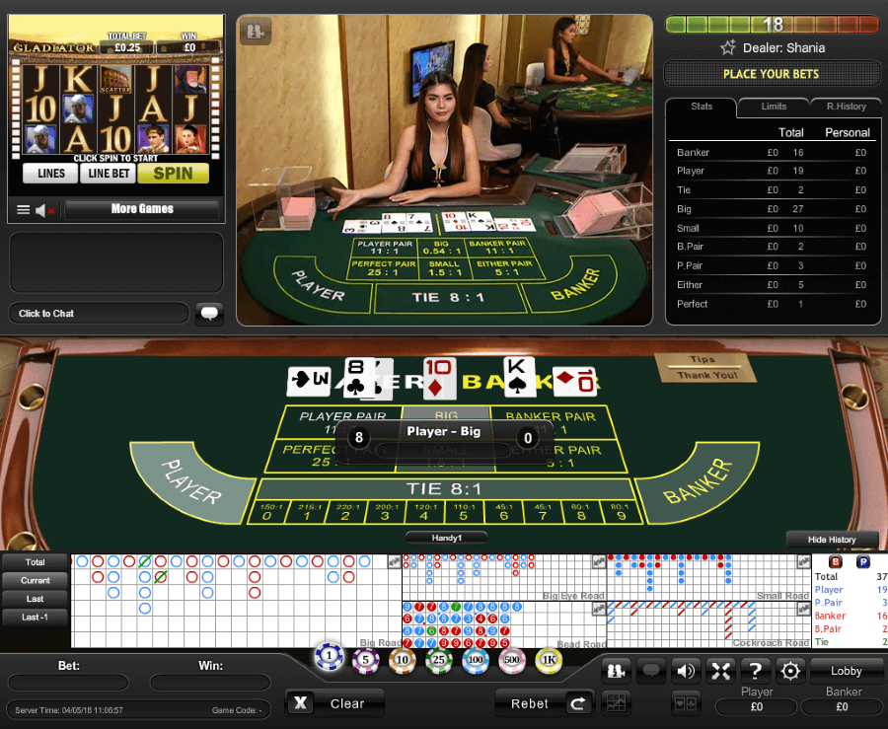Select the Last history filter
Viewport: 888px width, 729px height.
click(x=36, y=599)
